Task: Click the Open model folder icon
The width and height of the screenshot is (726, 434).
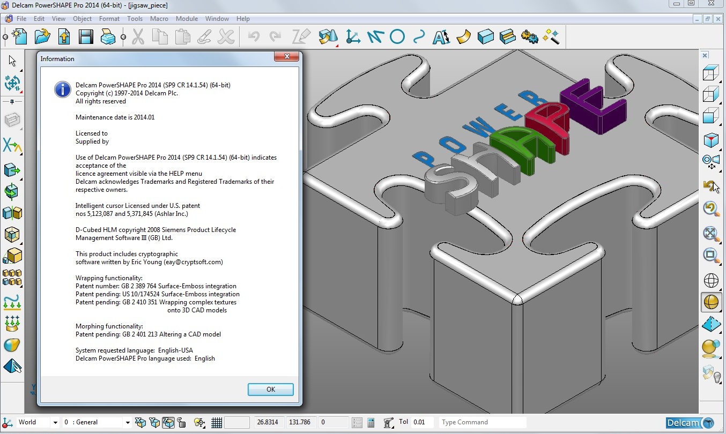Action: click(42, 37)
